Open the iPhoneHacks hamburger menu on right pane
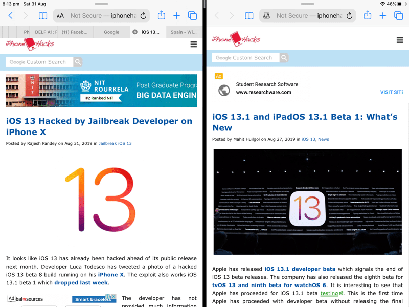The height and width of the screenshot is (307, 409). coord(399,39)
